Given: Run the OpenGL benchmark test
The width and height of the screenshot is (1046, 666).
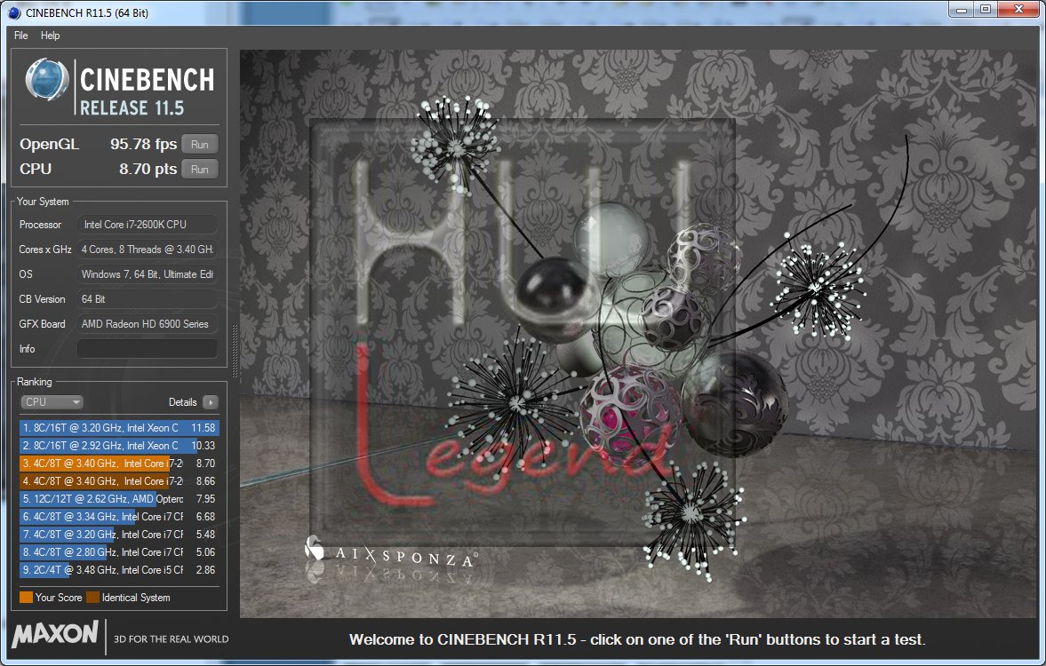Looking at the screenshot, I should click(199, 145).
